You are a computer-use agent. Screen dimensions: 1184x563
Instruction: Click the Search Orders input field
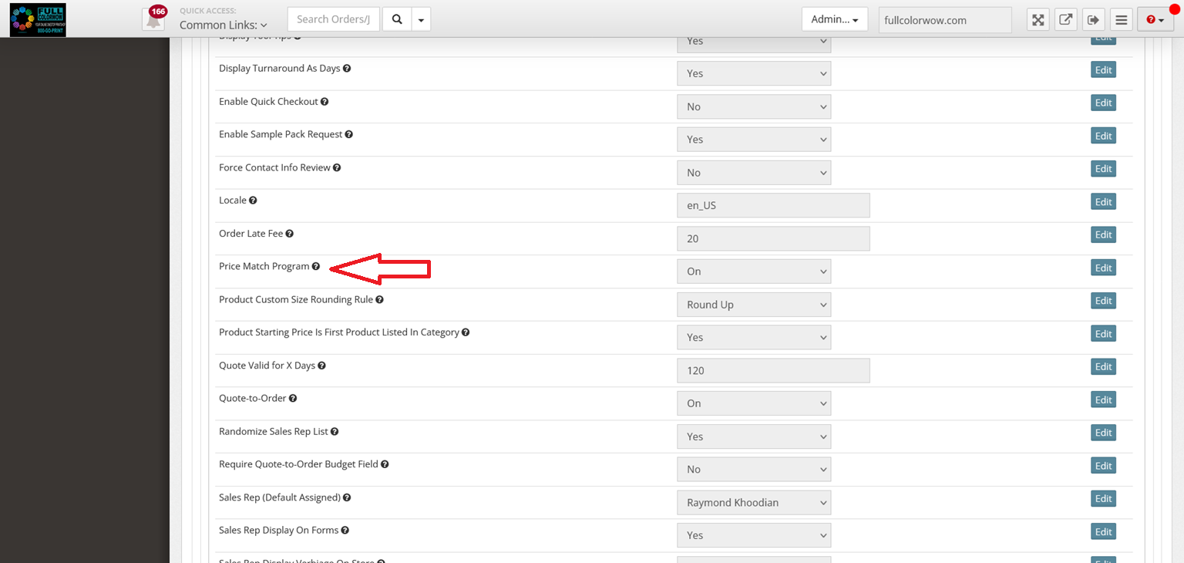[333, 19]
